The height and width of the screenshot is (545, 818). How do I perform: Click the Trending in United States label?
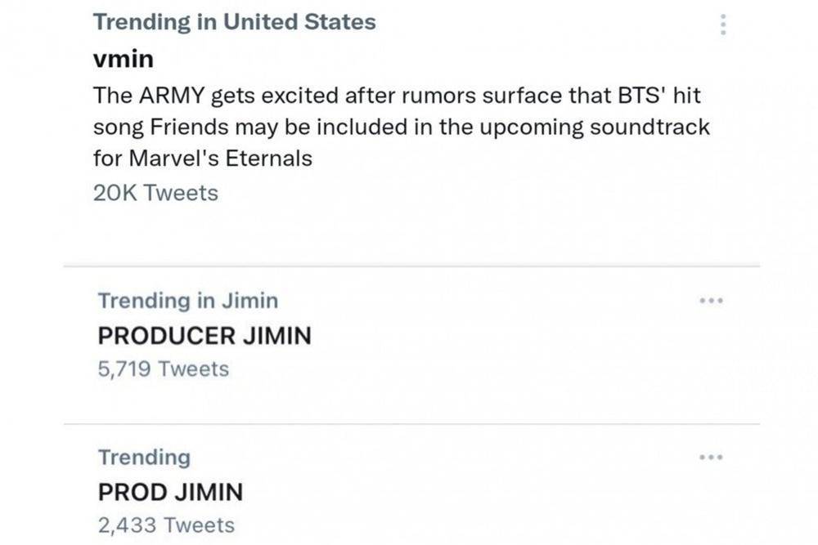pyautogui.click(x=234, y=22)
